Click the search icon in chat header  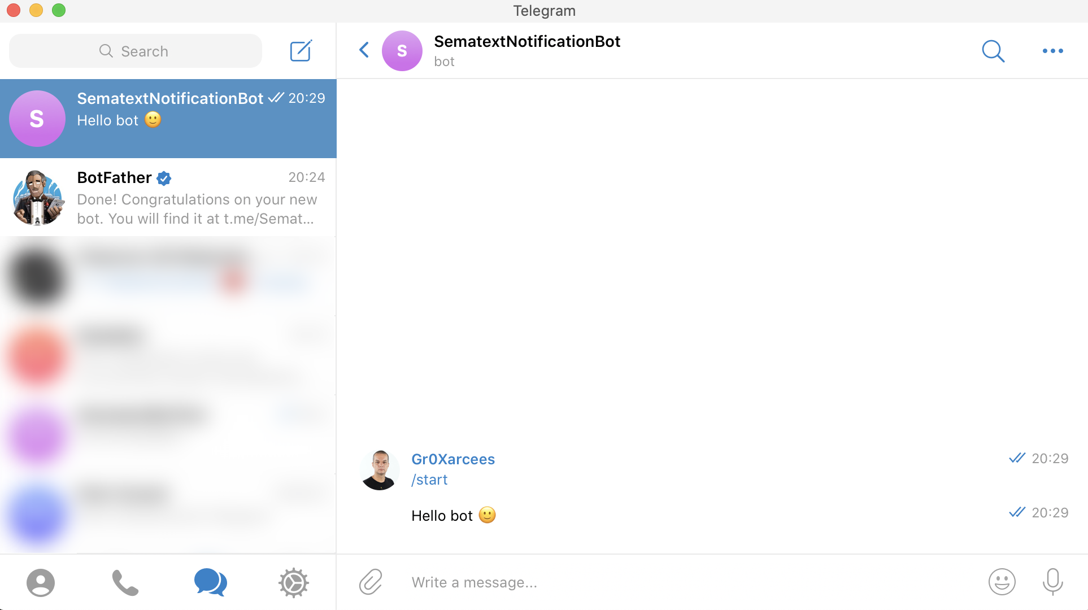[x=993, y=50]
